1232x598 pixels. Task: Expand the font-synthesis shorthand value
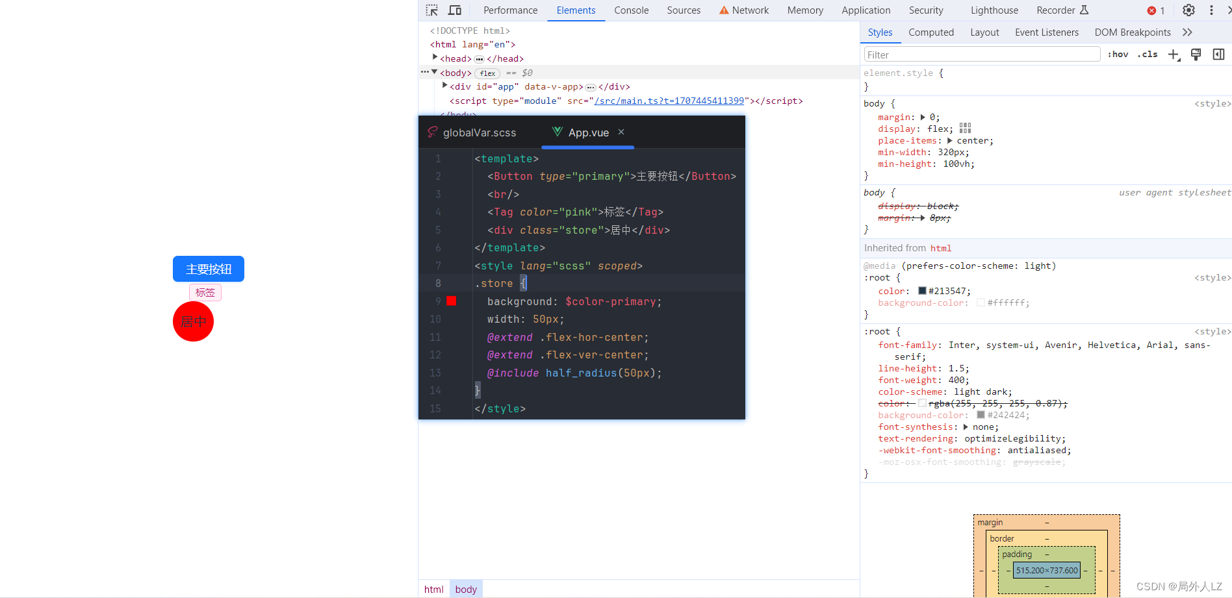[966, 427]
